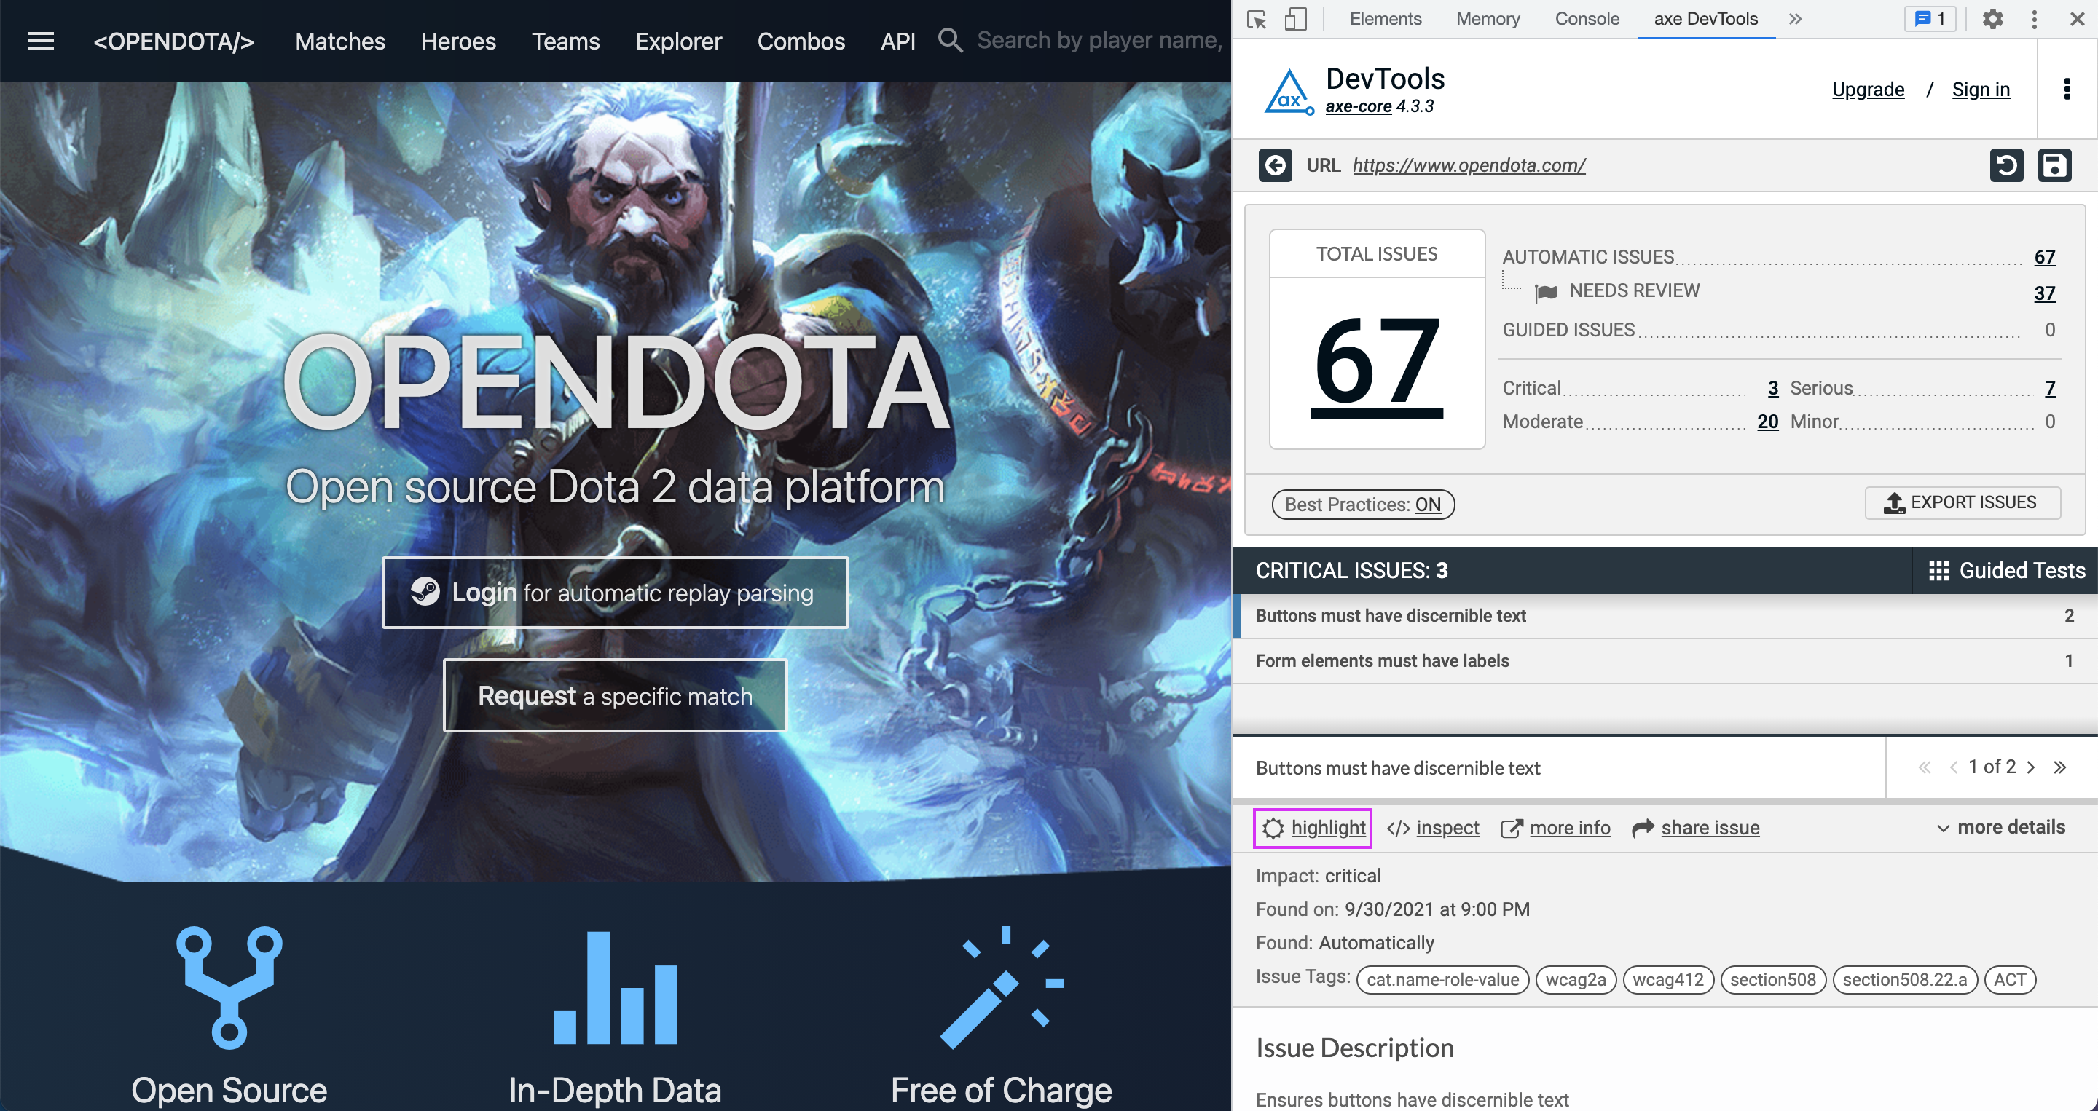Click the EXPORT ISSUES button
This screenshot has height=1111, width=2098.
pyautogui.click(x=1962, y=502)
